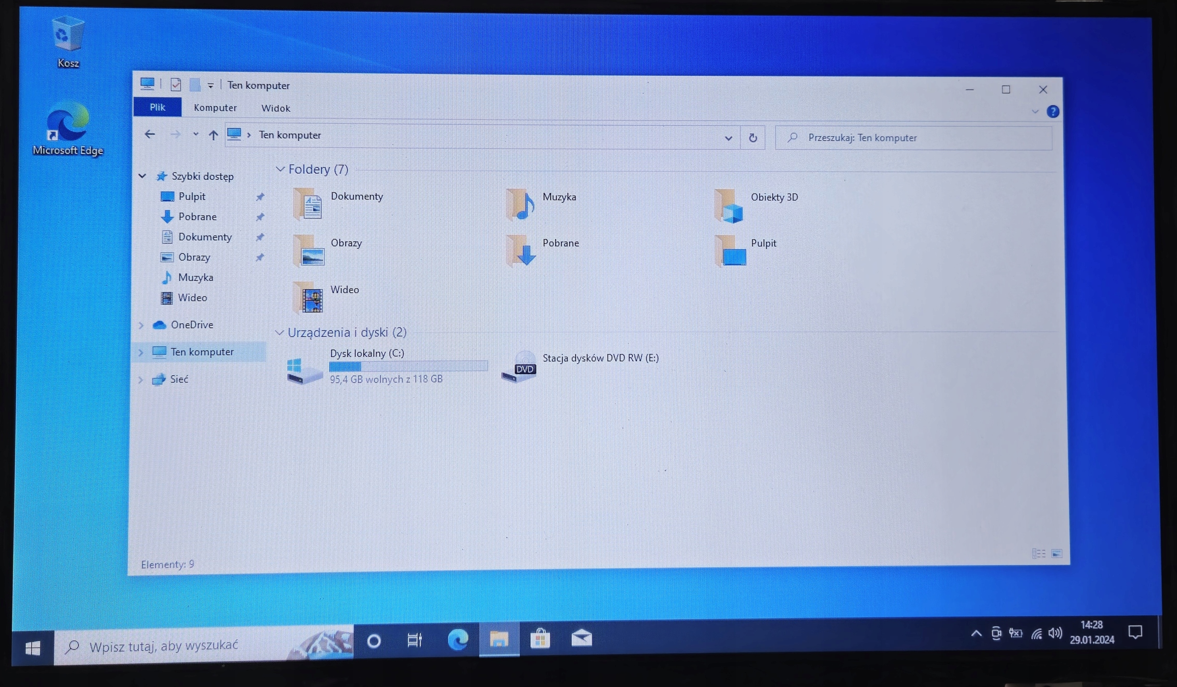Switch to large icons view button
Screen dimensions: 1177x687
(1057, 554)
